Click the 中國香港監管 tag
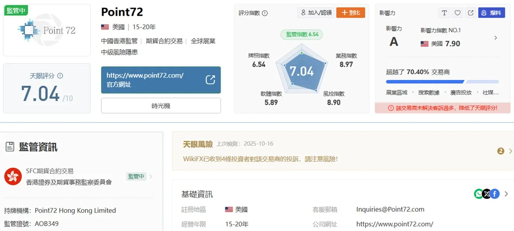The width and height of the screenshot is (514, 231). tap(119, 41)
